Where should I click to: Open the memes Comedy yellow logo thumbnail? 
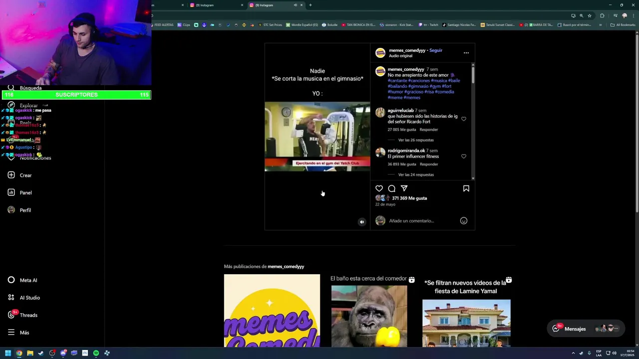click(x=272, y=310)
